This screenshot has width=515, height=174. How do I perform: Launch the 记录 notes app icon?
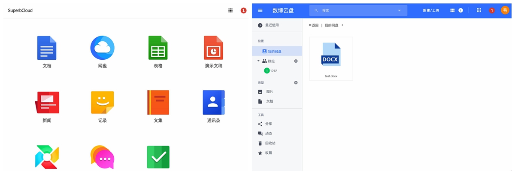pos(102,103)
